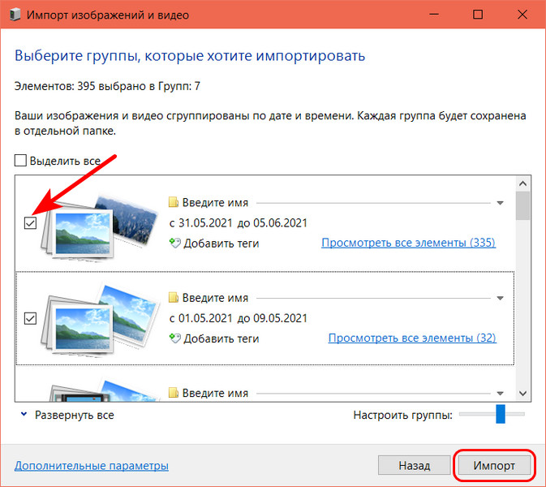
Task: Click "Введите имя" field of the third group
Action: 337,393
